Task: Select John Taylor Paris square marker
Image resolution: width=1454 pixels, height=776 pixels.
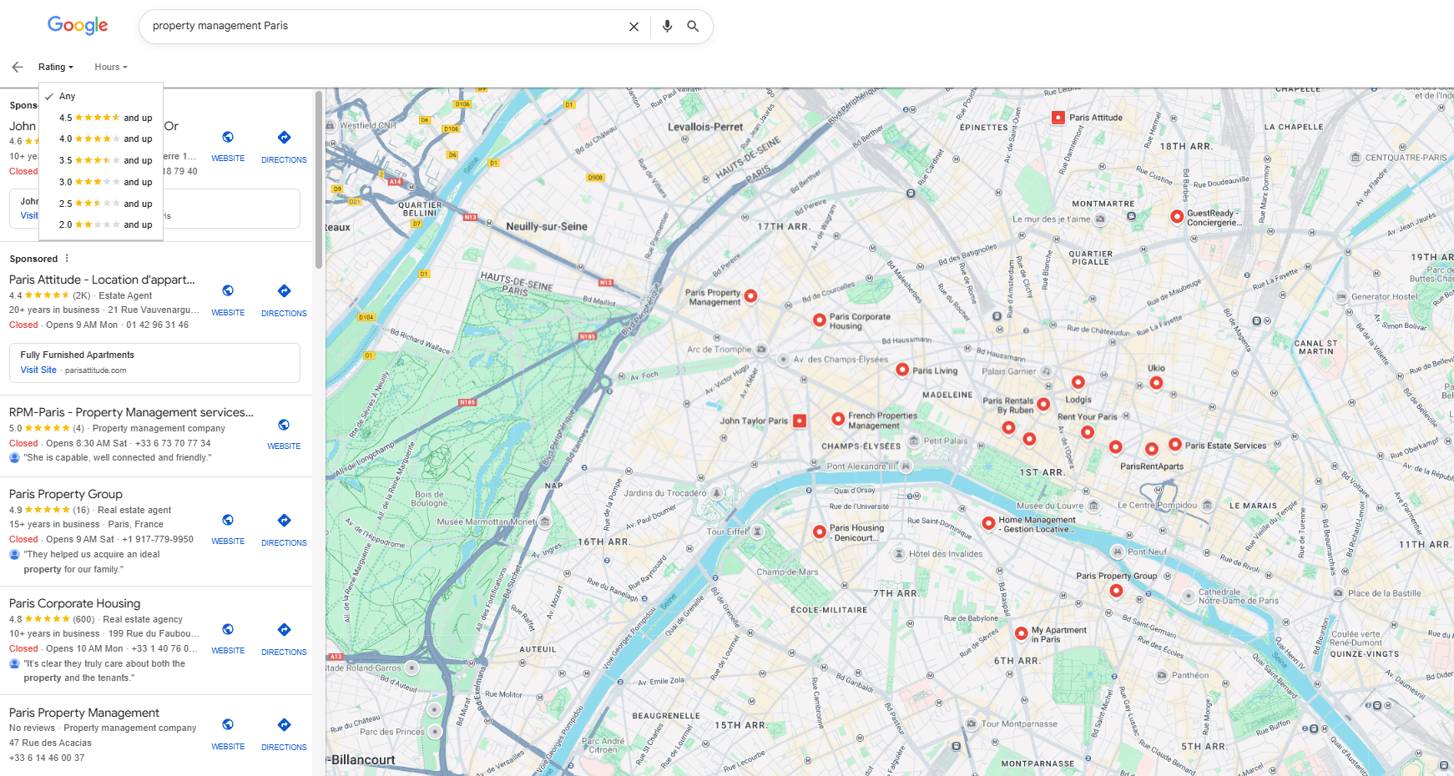Action: click(800, 421)
